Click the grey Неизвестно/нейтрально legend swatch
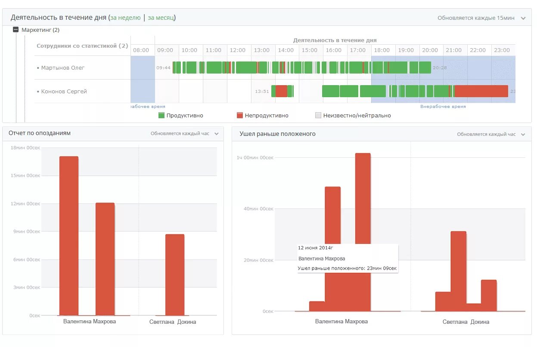 coord(318,115)
